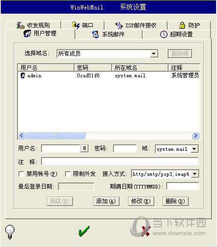Click the lock icon on 防护 tab
Viewport: 217px width, 247px height.
point(182,25)
